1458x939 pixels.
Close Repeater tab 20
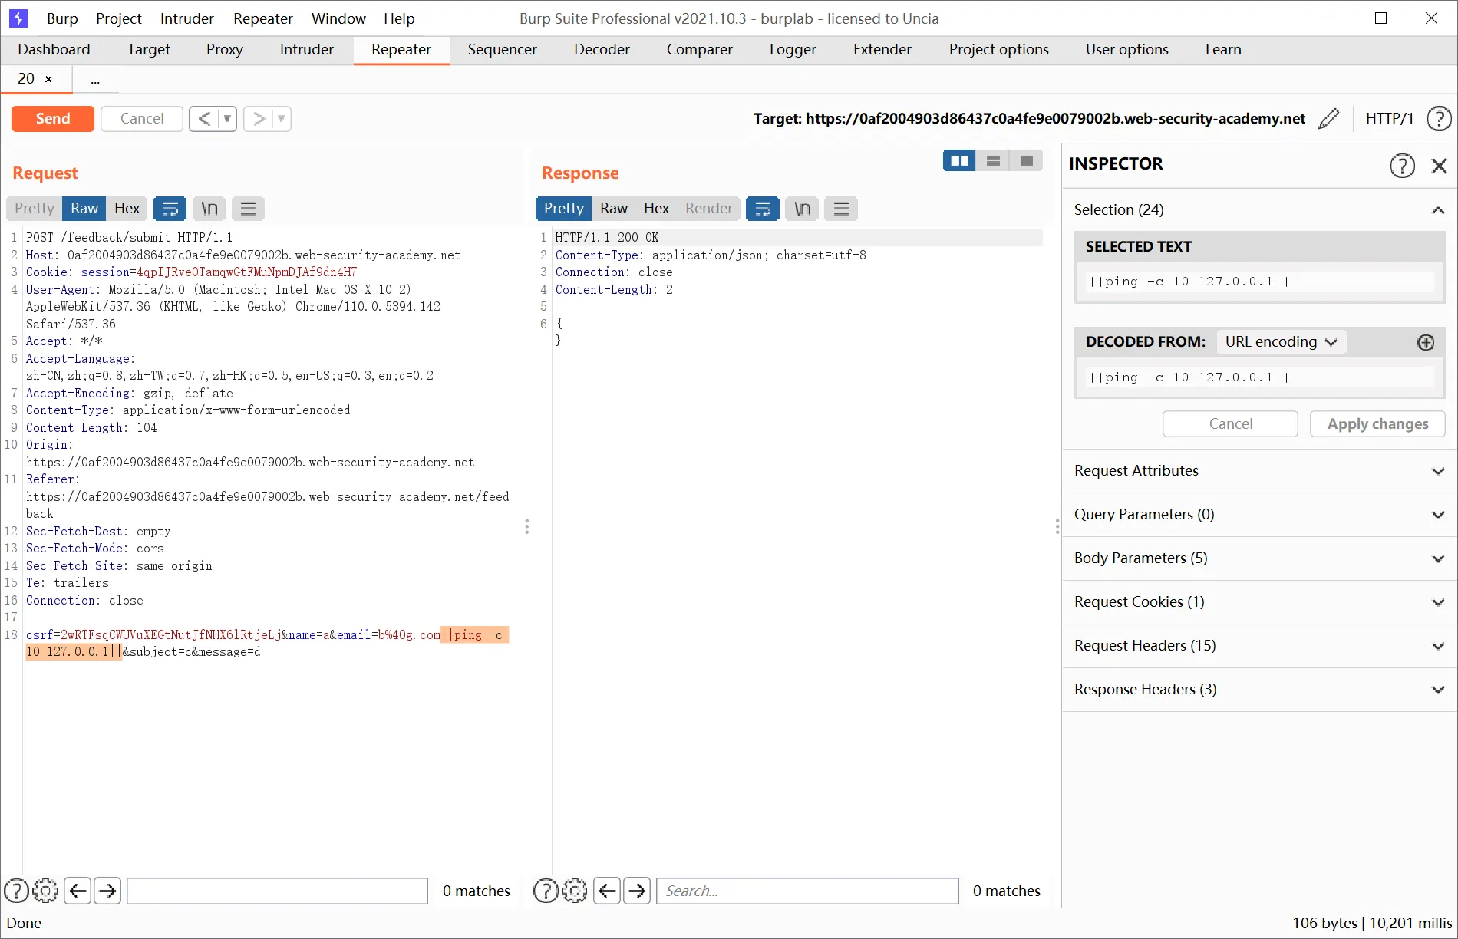[48, 79]
